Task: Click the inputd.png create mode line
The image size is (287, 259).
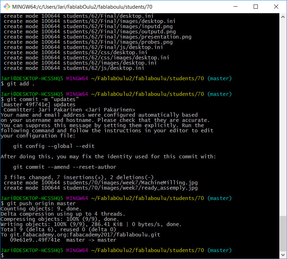Action: click(88, 26)
